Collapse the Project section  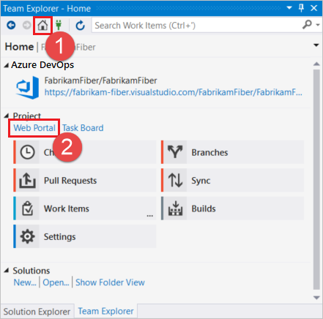click(x=7, y=116)
